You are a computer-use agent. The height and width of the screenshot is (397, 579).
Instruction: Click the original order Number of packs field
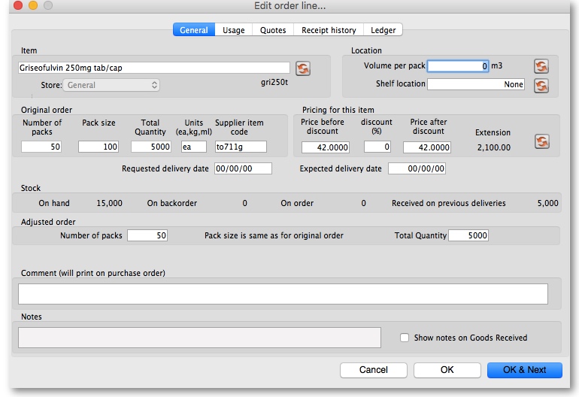pyautogui.click(x=42, y=147)
